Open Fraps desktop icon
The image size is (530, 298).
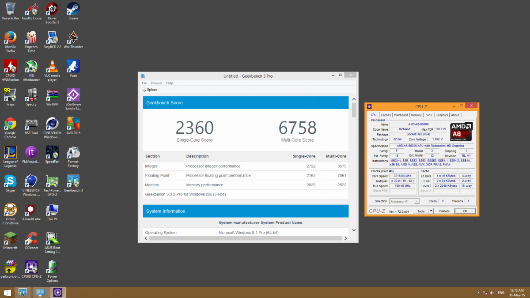(10, 98)
